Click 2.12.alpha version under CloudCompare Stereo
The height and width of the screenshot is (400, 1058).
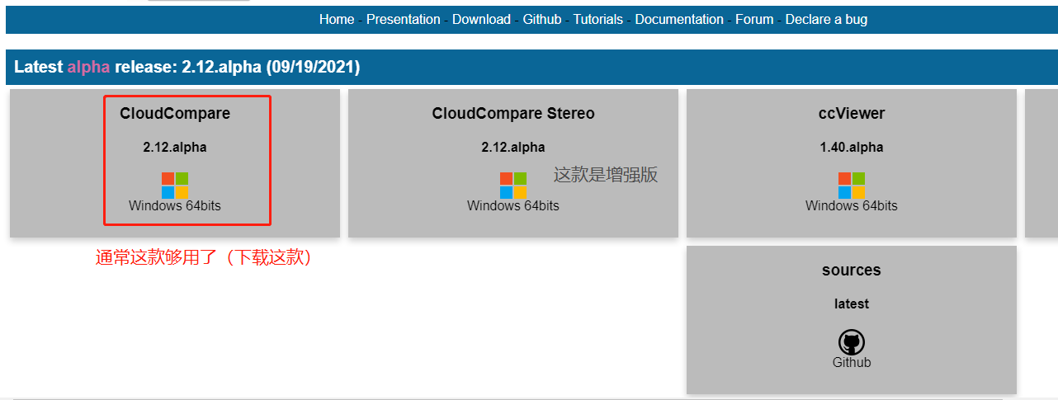pyautogui.click(x=513, y=148)
